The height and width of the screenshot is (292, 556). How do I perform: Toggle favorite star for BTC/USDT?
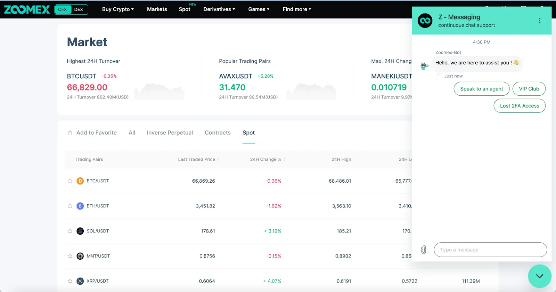click(70, 181)
